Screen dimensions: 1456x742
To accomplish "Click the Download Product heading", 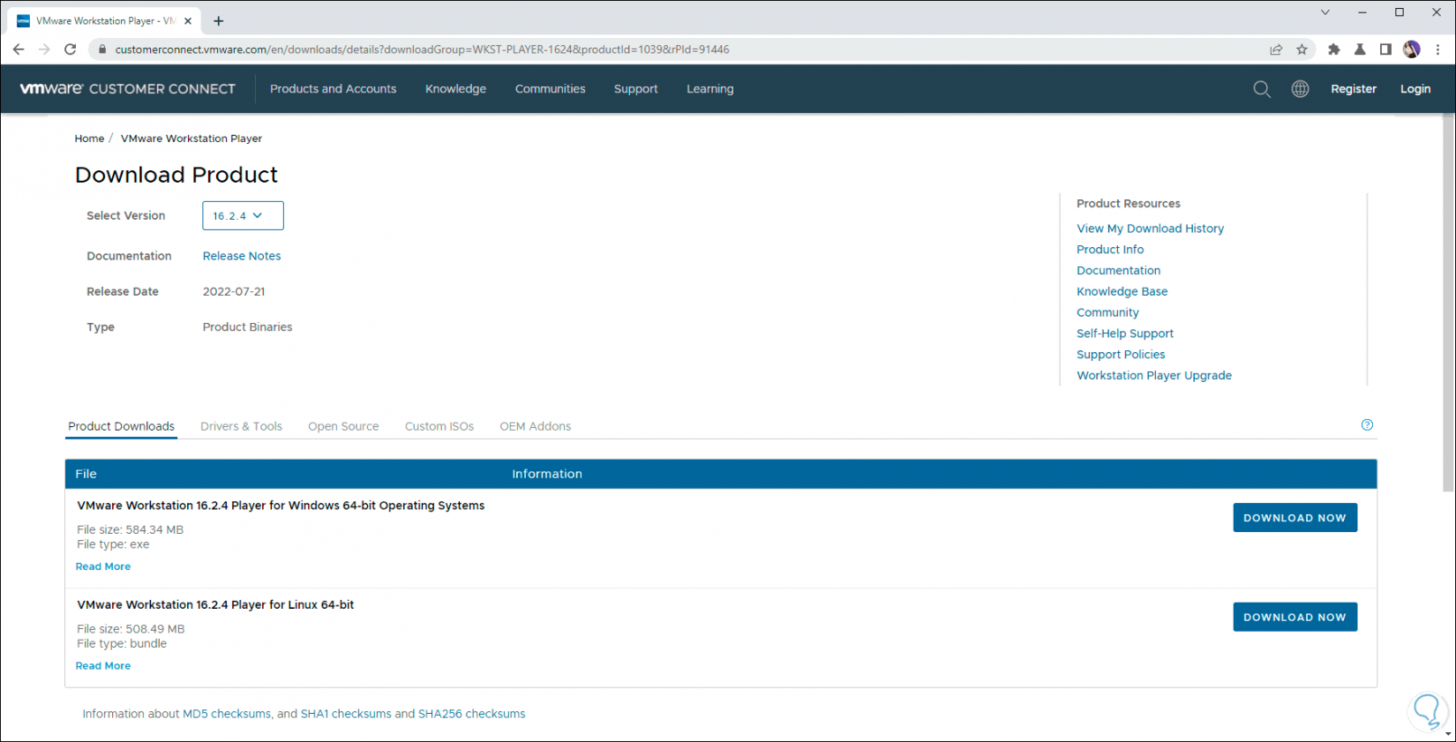I will pyautogui.click(x=176, y=175).
